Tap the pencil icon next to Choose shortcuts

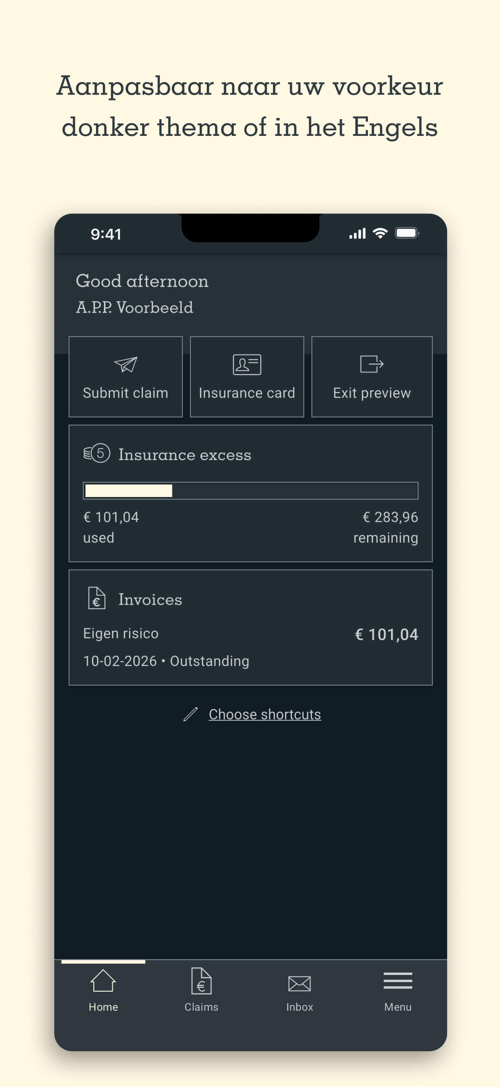pos(190,714)
